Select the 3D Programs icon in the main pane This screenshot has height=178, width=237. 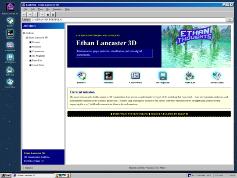[163, 76]
